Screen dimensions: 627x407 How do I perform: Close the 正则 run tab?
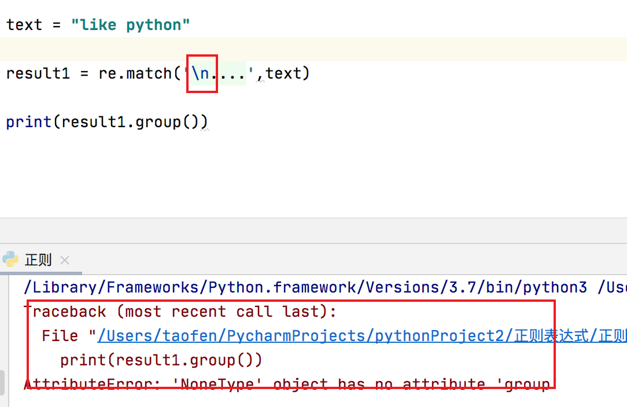[65, 261]
